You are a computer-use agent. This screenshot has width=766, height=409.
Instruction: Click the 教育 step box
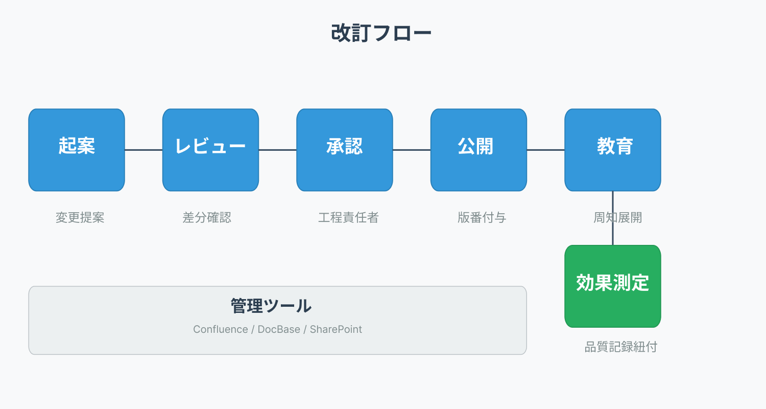click(x=613, y=150)
